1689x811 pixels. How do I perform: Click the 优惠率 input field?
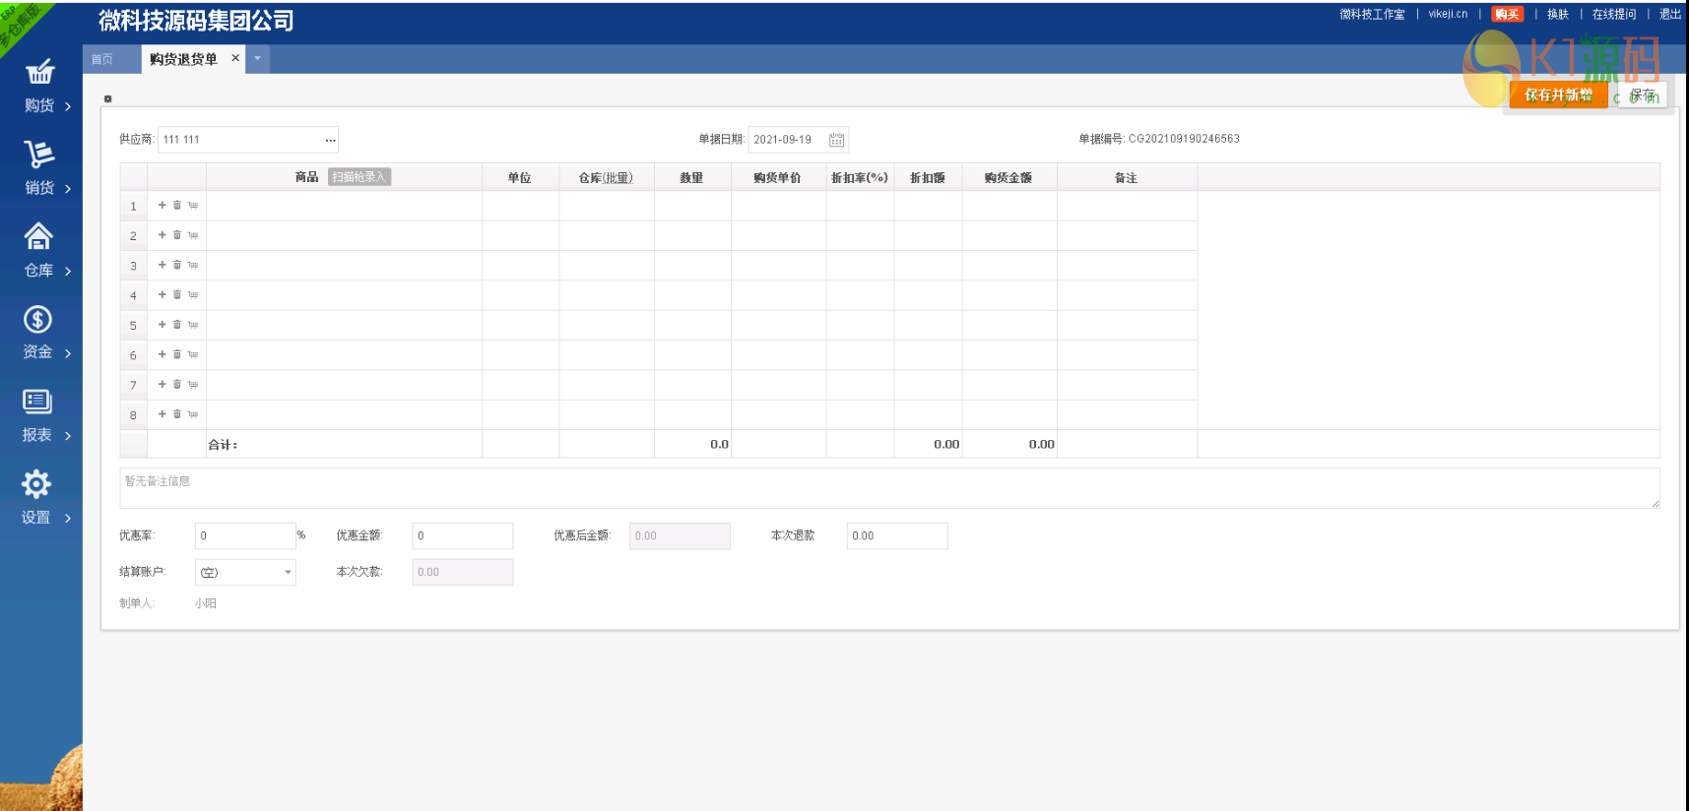(244, 535)
